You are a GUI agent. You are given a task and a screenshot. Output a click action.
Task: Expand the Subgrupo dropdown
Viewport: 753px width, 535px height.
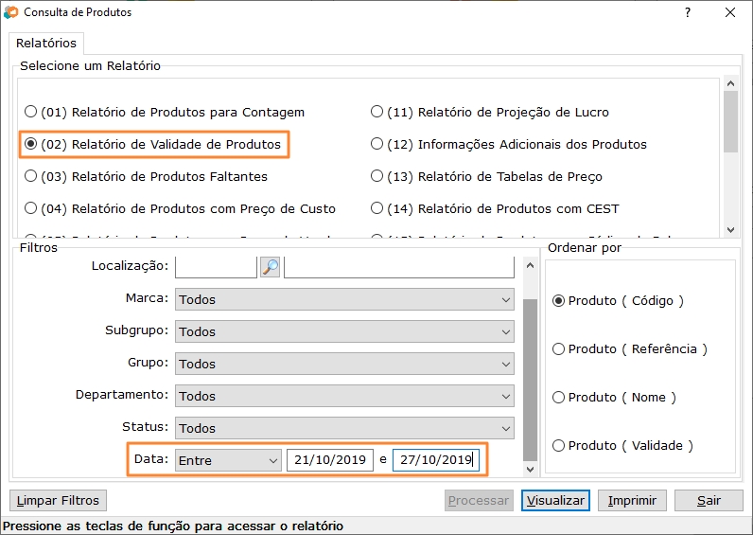pos(344,331)
